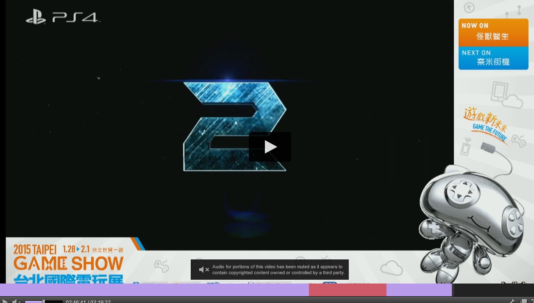Click the small play icon in control bar
The image size is (534, 303).
point(5,301)
